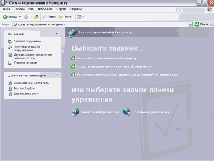Open the Папки folders toolbar button
Screen dimensions: 214x161
(x=65, y=17)
